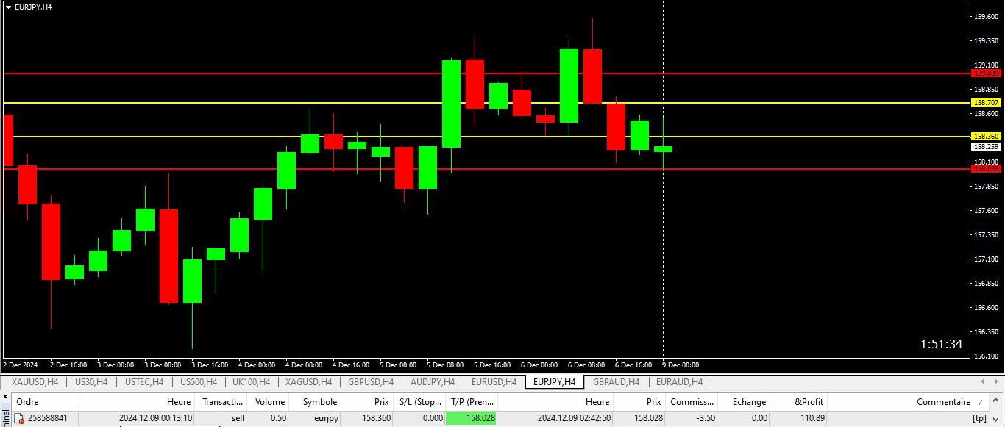This screenshot has height=427, width=1005.
Task: Click the 0.000 stop loss cell
Action: (x=433, y=418)
